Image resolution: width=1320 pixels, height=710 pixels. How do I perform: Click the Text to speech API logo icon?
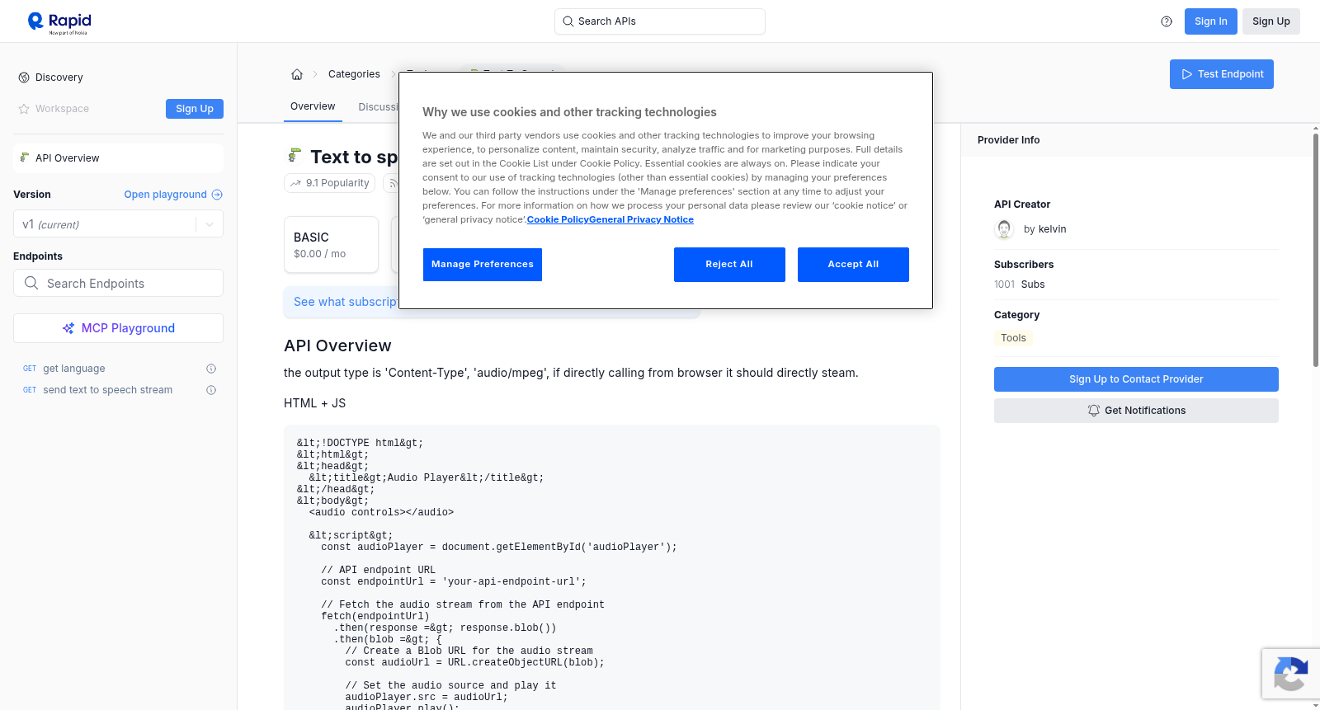(x=294, y=155)
